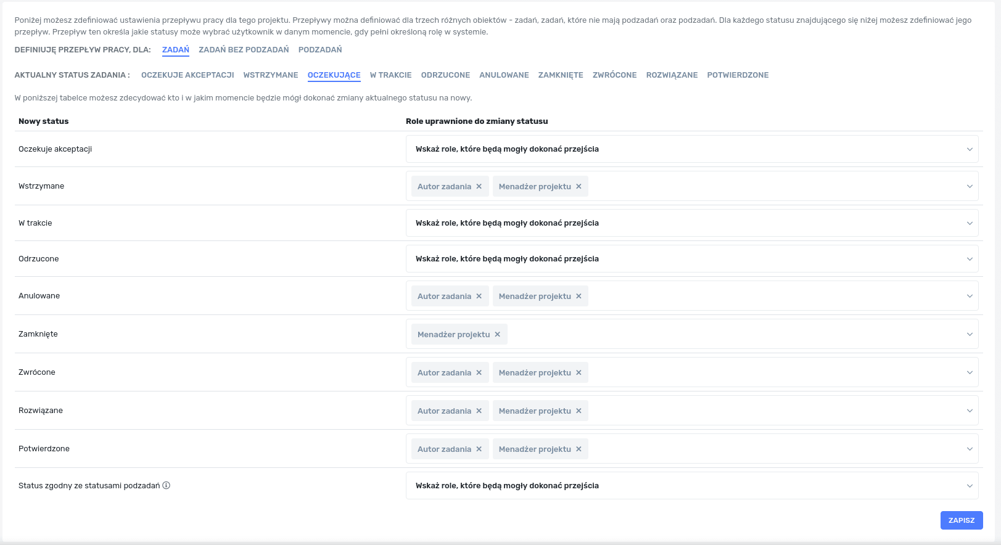Click Autor zadania tag label in Wstrzymane row
The height and width of the screenshot is (545, 1001).
pos(444,186)
